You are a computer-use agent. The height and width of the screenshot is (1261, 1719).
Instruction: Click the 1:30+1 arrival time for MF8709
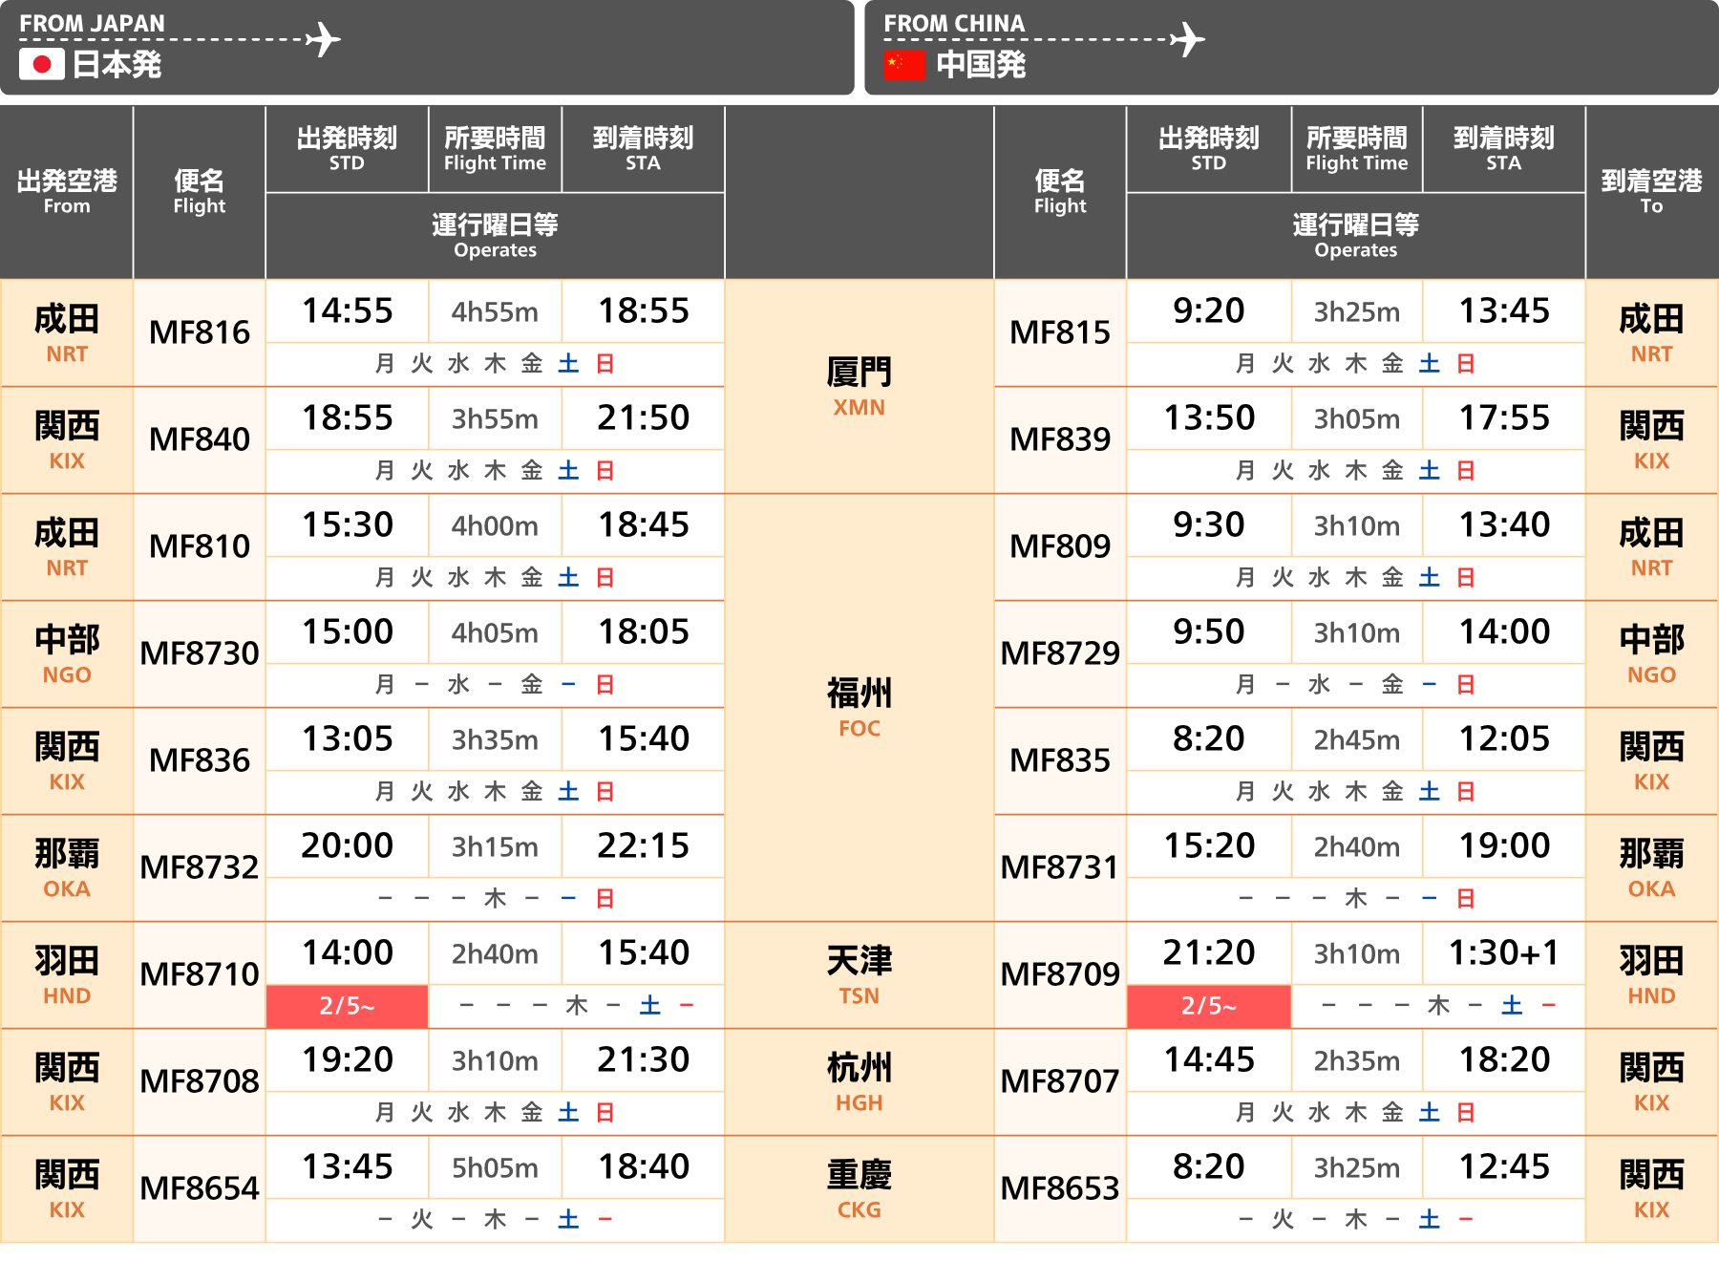[1503, 953]
